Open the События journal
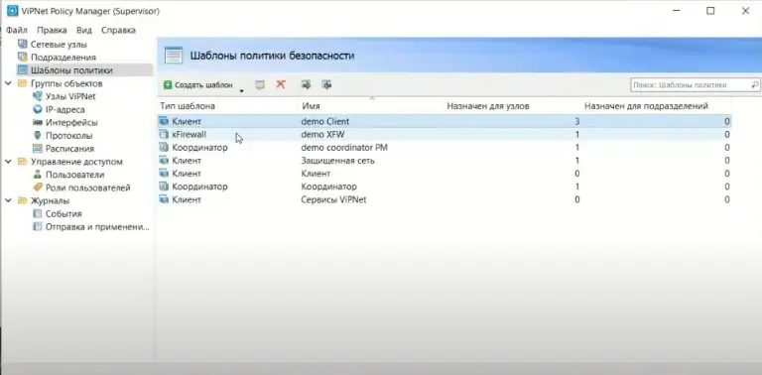The height and width of the screenshot is (375, 762). click(63, 213)
